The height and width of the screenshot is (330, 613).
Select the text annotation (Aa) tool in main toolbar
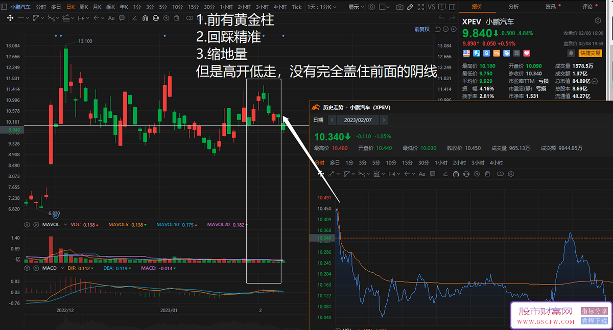tap(111, 18)
